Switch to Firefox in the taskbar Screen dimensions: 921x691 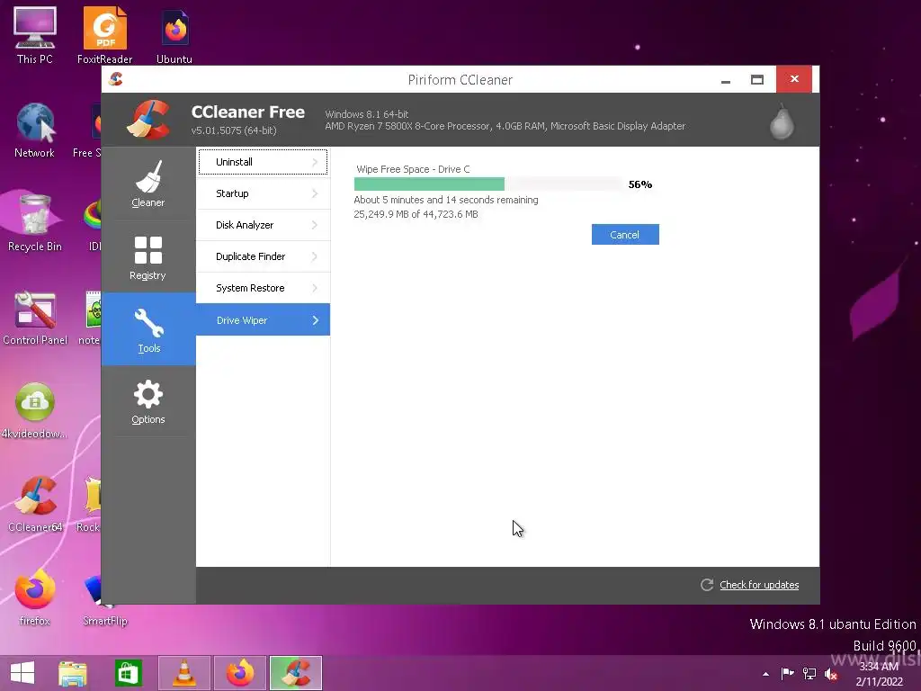pos(239,673)
